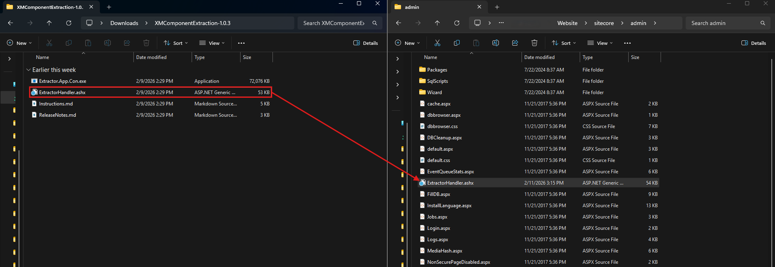Click Share icon in admin window toolbar
Image resolution: width=775 pixels, height=267 pixels.
515,43
